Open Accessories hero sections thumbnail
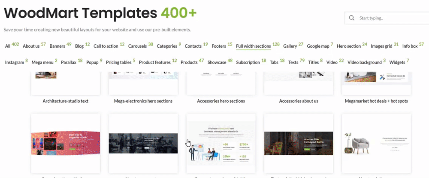The image size is (429, 178). 221,83
